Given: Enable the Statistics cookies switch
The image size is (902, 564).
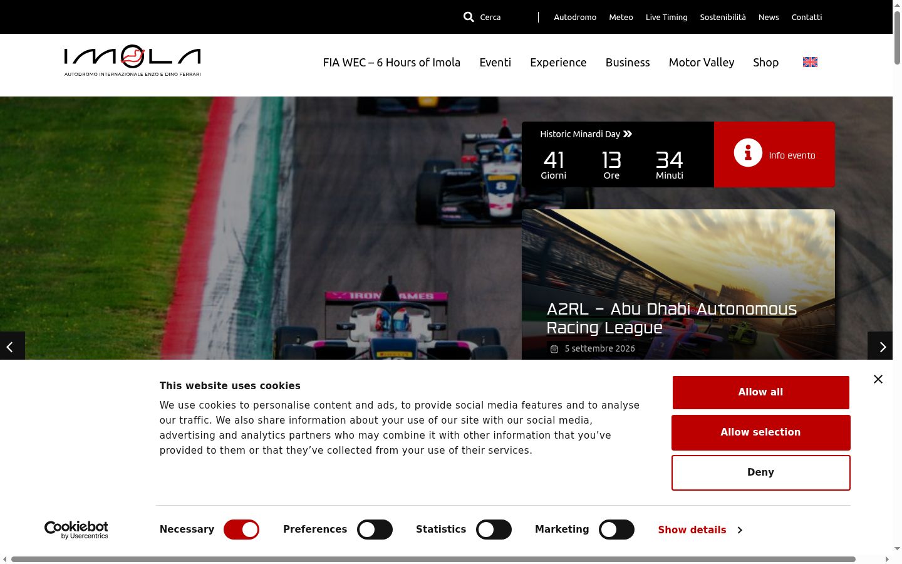Looking at the screenshot, I should click(494, 530).
